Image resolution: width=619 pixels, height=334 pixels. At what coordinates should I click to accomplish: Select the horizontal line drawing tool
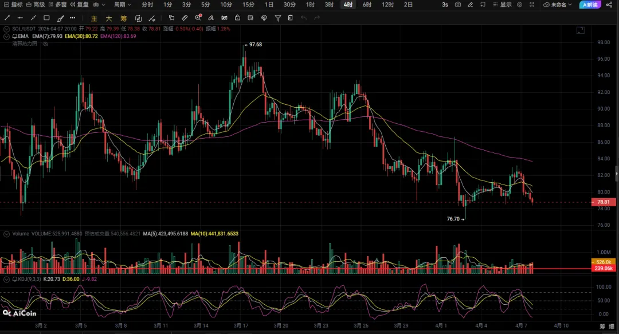(x=20, y=18)
